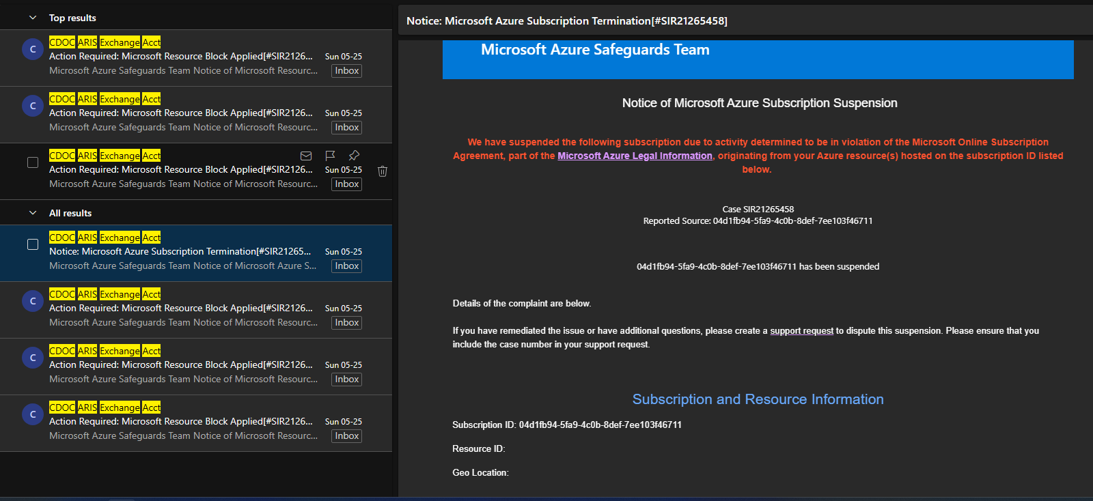This screenshot has height=501, width=1093.
Task: Collapse the All results section
Action: (x=33, y=213)
